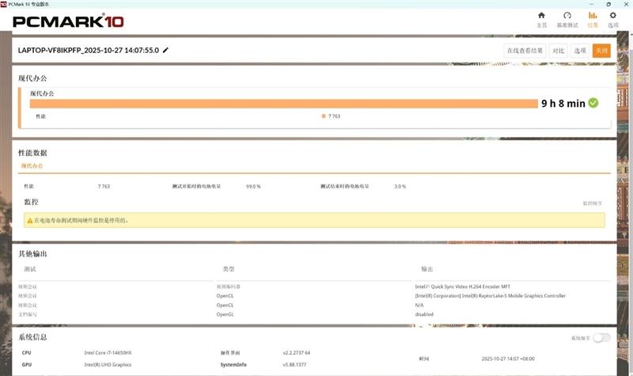
Task: Click the 9 h 8 min result text
Action: click(563, 104)
